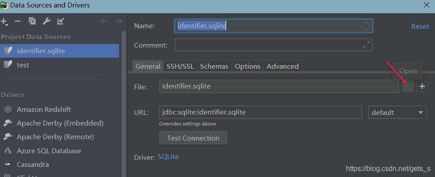Choose Azure SQL Database driver

[x=49, y=151]
